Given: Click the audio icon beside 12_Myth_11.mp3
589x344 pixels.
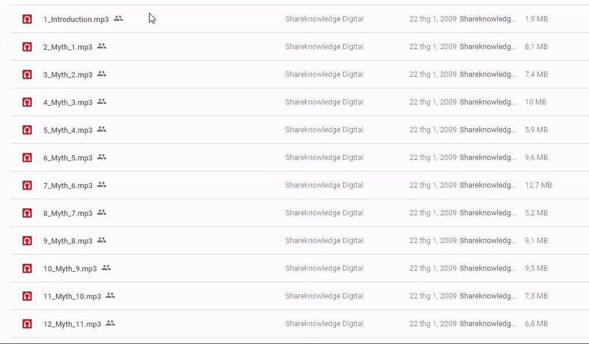Looking at the screenshot, I should point(27,324).
